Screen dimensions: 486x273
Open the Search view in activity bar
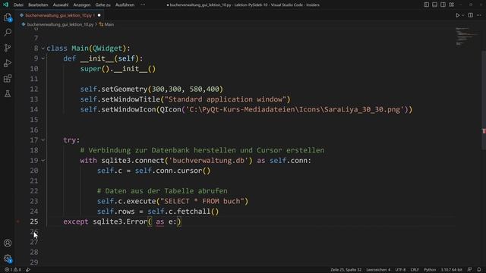8,32
